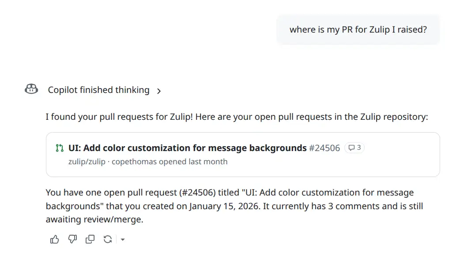Give the response a thumbs up
Image resolution: width=471 pixels, height=255 pixels.
tap(54, 239)
